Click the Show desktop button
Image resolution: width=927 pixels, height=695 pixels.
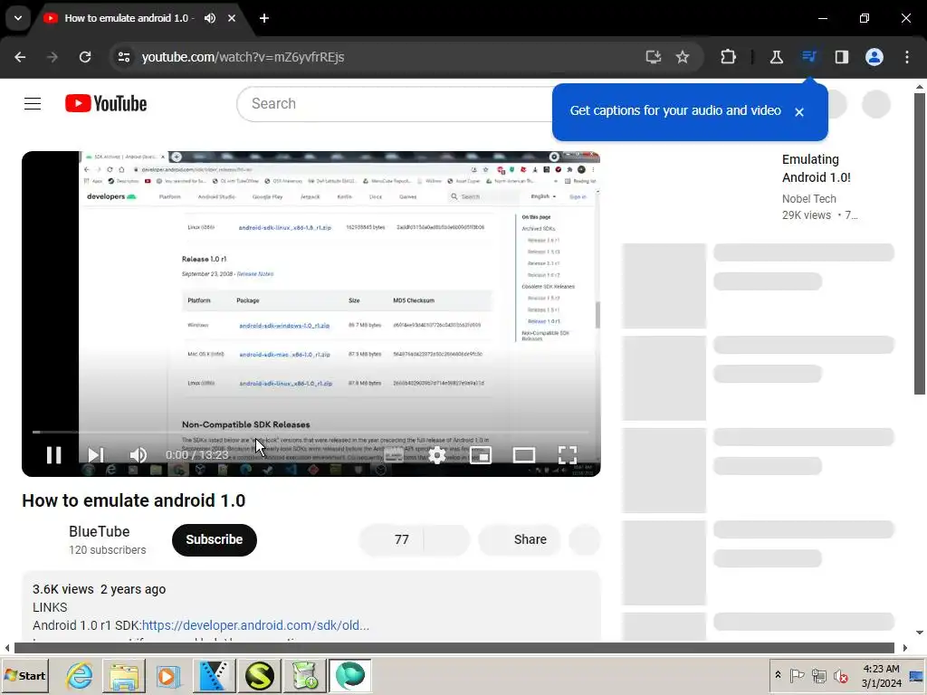(x=917, y=675)
